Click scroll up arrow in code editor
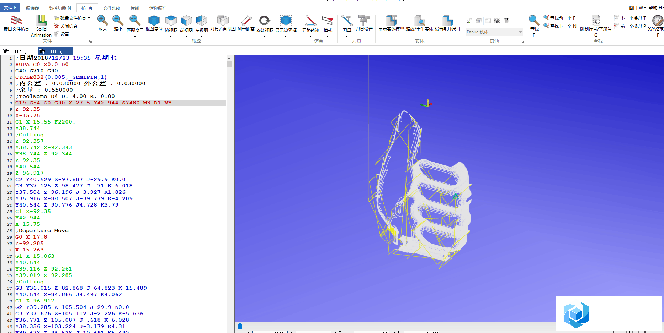 [x=229, y=58]
